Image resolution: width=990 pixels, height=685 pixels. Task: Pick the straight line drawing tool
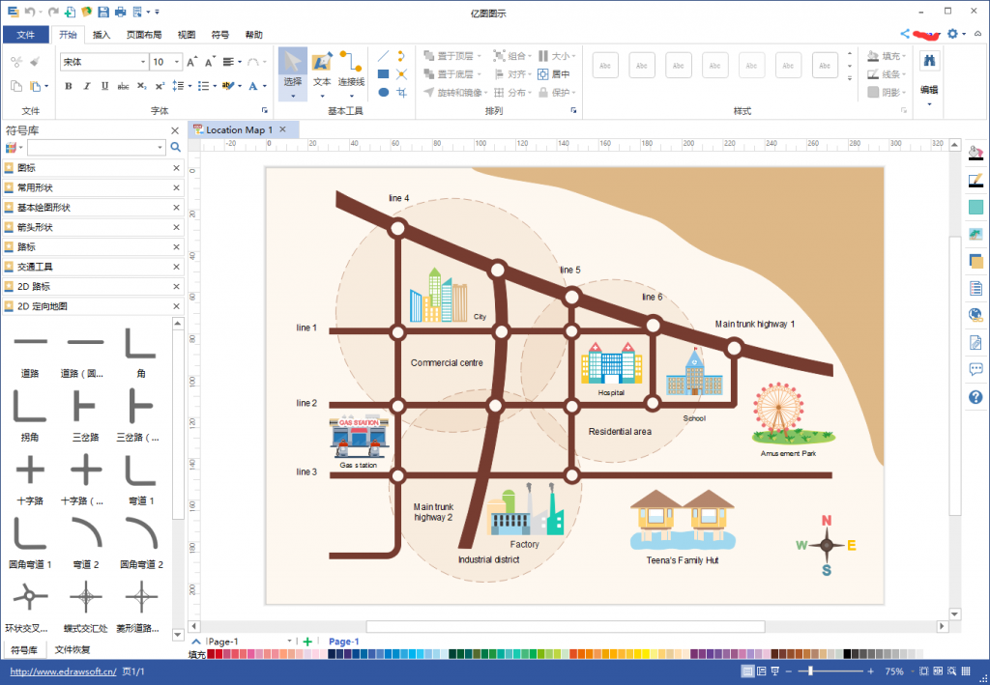383,56
